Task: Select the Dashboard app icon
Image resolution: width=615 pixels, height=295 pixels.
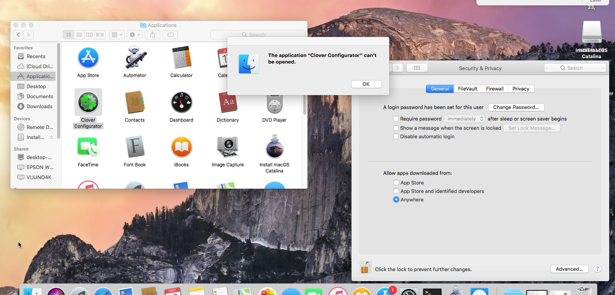Action: point(181,102)
